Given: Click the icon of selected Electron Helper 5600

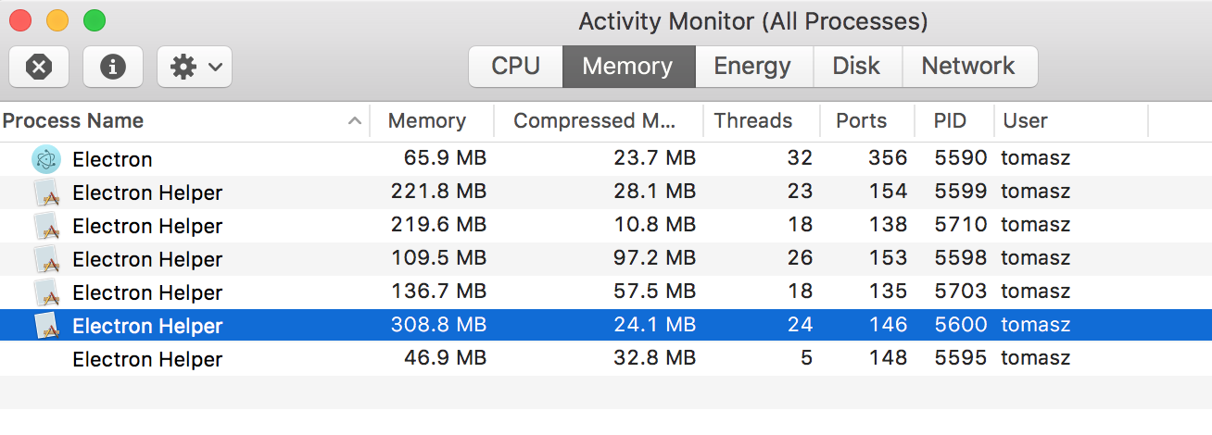Looking at the screenshot, I should 46,326.
